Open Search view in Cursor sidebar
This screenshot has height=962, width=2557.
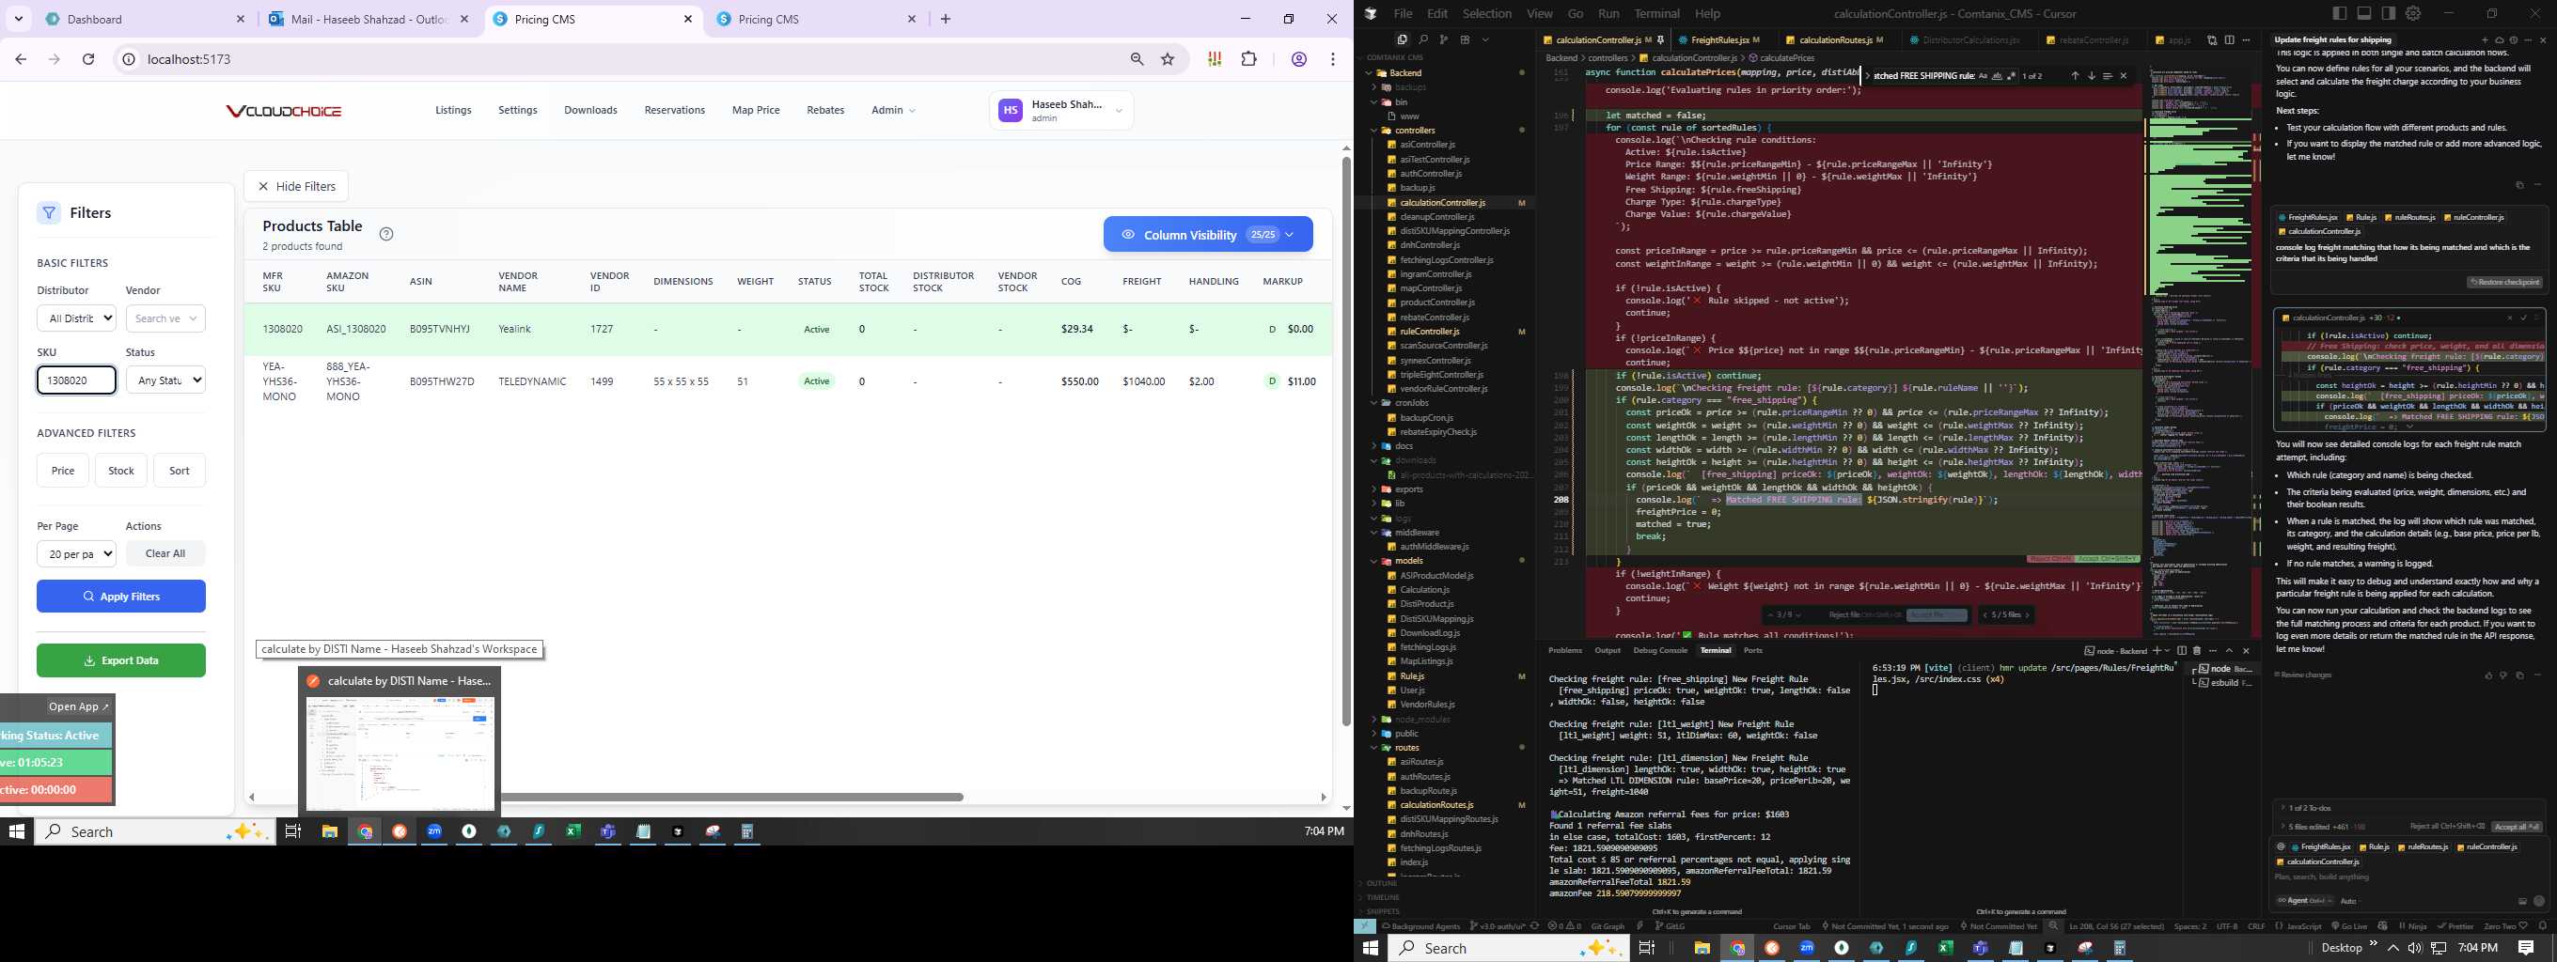[x=1422, y=39]
